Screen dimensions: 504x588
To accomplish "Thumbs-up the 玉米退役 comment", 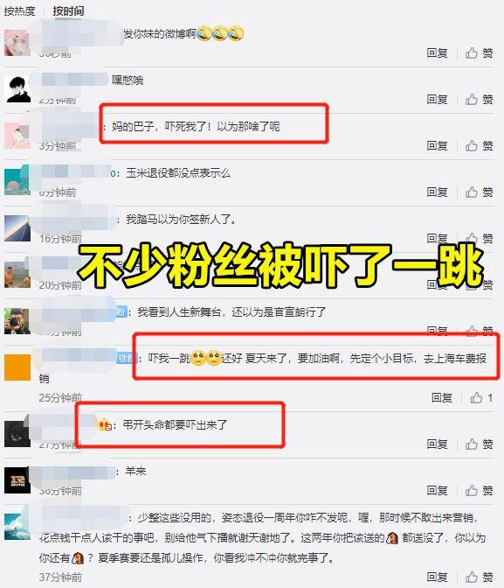I will click(x=479, y=192).
